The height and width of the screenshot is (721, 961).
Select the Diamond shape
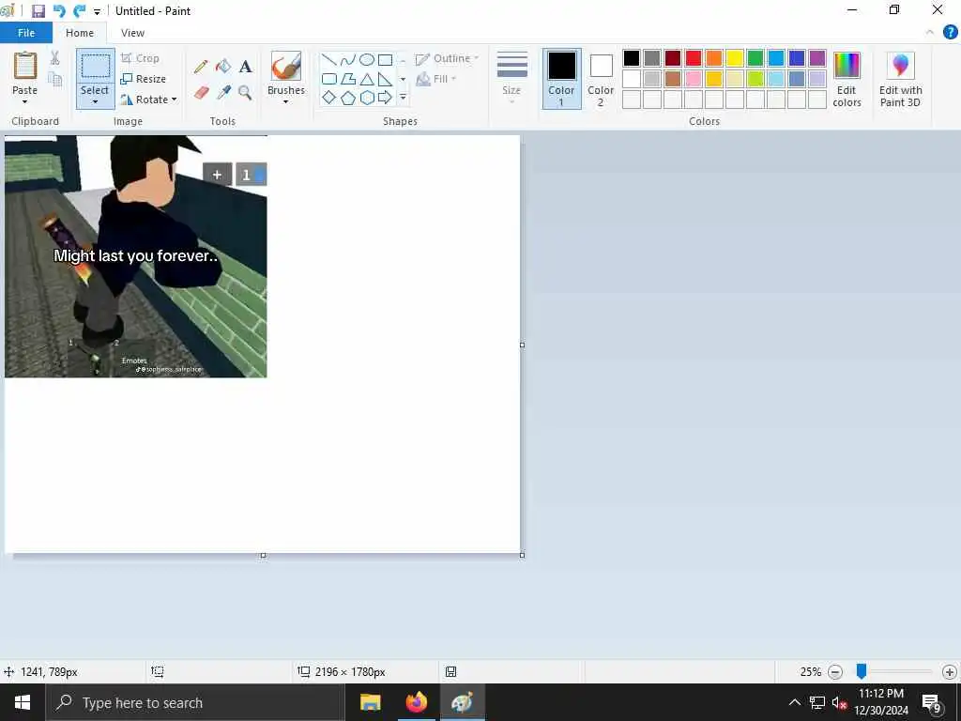pyautogui.click(x=329, y=98)
